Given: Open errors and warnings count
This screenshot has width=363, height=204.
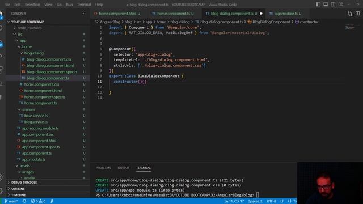Looking at the screenshot, I should [x=38, y=201].
